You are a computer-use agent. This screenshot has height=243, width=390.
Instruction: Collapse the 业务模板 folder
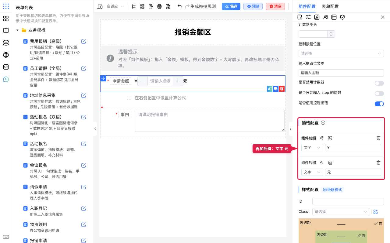pyautogui.click(x=17, y=30)
